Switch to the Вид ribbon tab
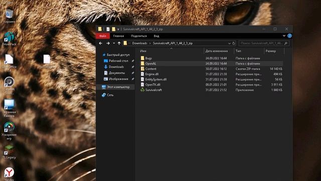The image size is (321, 181). [156, 36]
